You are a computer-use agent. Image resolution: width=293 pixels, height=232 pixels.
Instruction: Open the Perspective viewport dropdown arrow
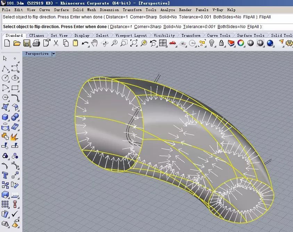click(x=53, y=54)
